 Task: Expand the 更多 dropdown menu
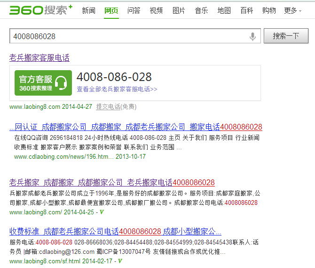(x=293, y=10)
